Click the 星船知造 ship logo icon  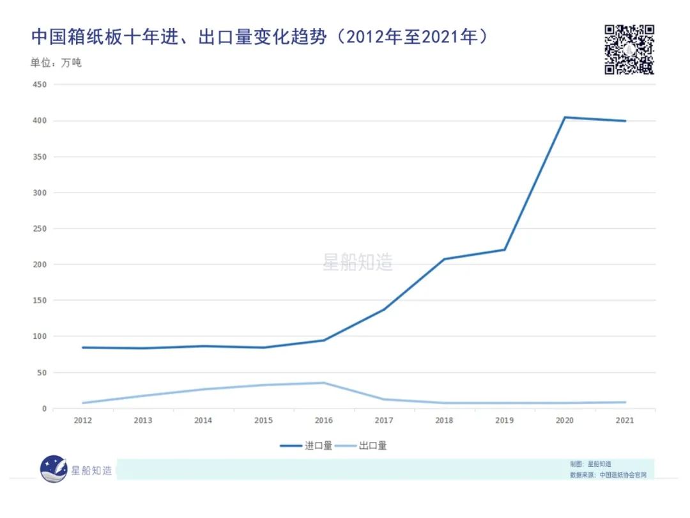(x=54, y=470)
